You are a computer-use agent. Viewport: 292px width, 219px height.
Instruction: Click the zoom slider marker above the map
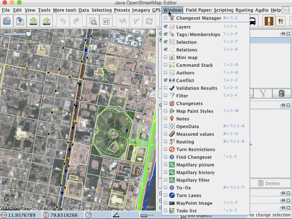(x=28, y=34)
